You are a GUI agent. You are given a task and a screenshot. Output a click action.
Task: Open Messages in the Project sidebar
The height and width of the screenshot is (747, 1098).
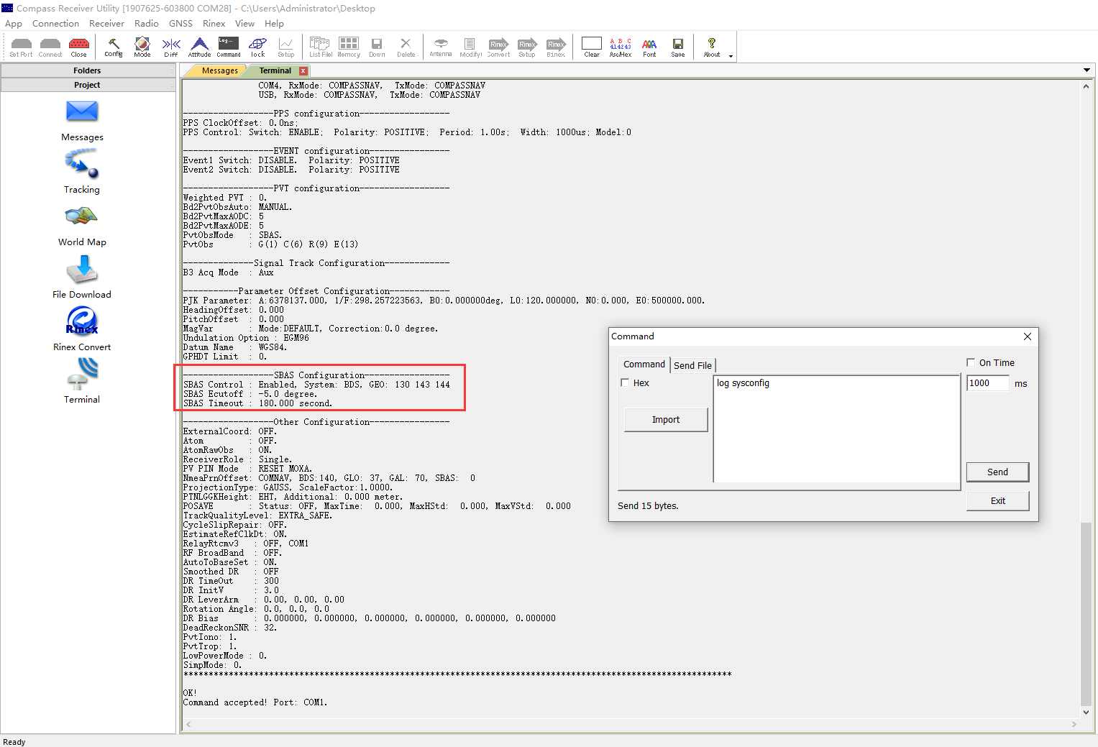pyautogui.click(x=82, y=121)
